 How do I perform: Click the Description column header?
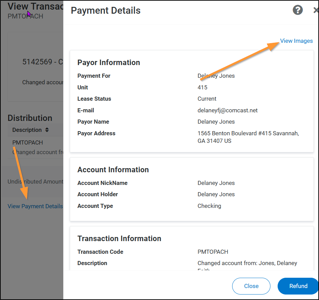pos(27,130)
